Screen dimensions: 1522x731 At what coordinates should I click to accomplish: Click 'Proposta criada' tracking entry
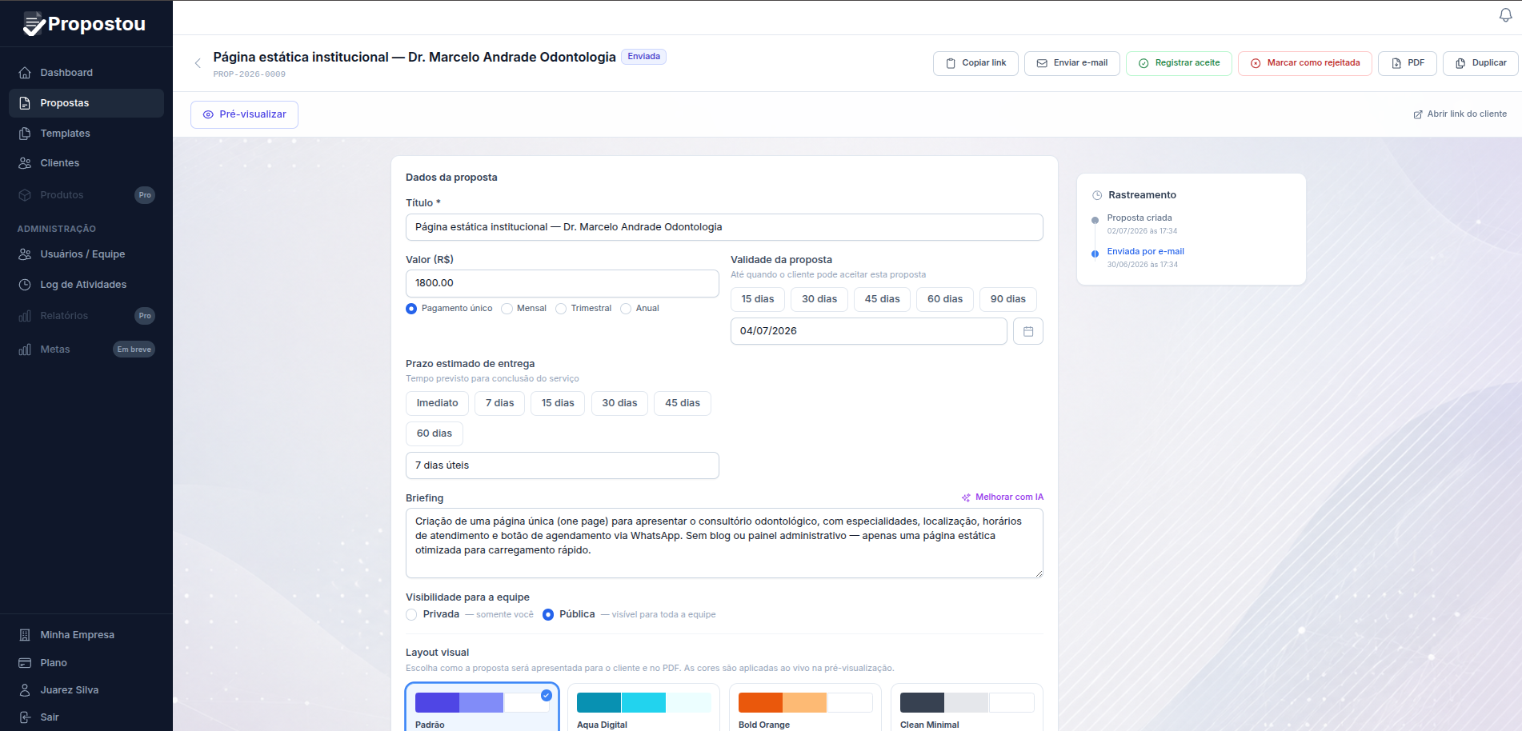(1139, 218)
